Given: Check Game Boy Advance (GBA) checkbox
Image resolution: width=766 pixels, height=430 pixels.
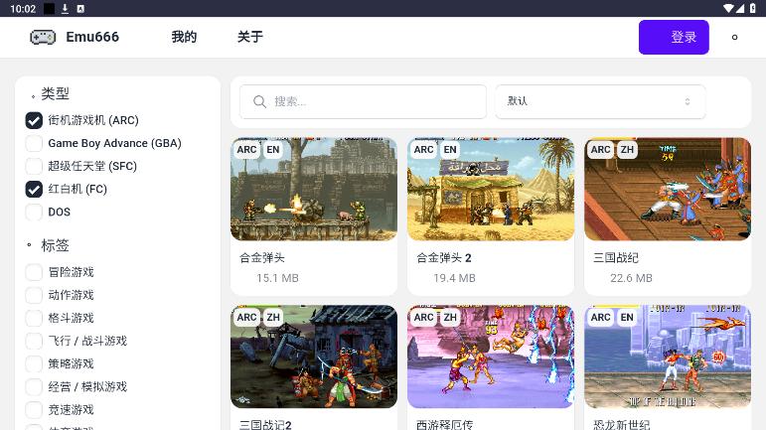Looking at the screenshot, I should coord(34,143).
